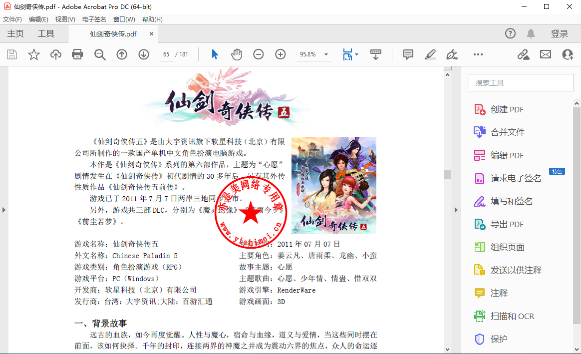581x354 pixels.
Task: Open the 帮助(H) menu
Action: click(152, 19)
